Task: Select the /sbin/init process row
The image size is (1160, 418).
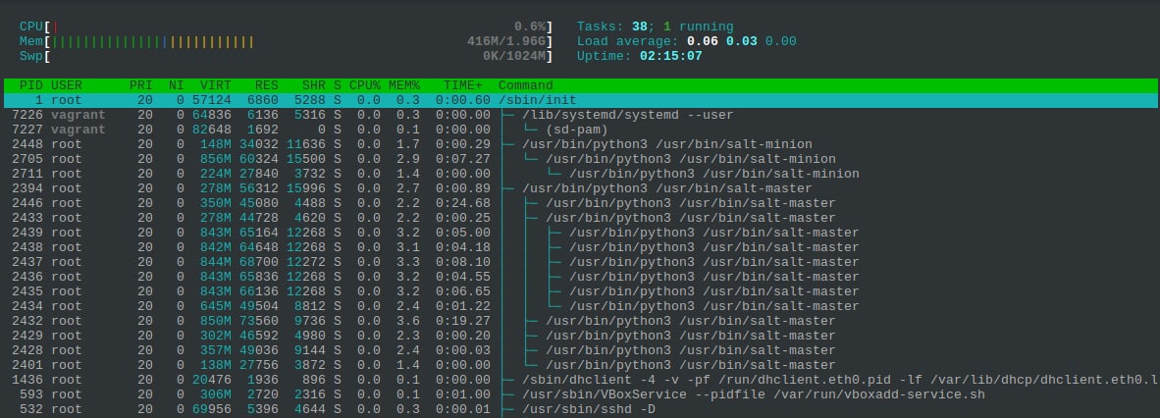Action: click(x=580, y=100)
